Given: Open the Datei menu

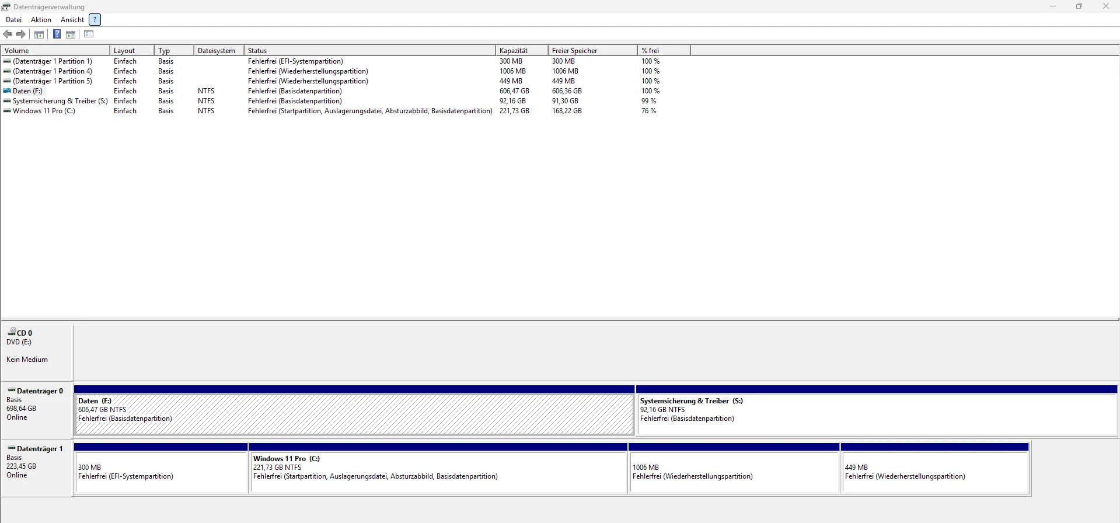Looking at the screenshot, I should 13,19.
